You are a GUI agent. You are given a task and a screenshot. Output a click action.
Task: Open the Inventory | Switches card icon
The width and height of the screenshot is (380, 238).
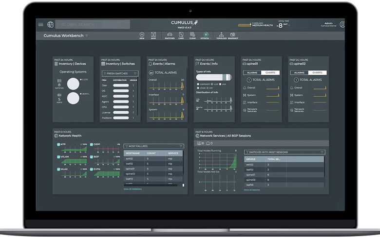click(103, 64)
